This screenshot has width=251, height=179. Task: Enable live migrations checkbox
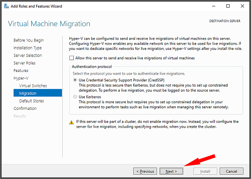71,58
